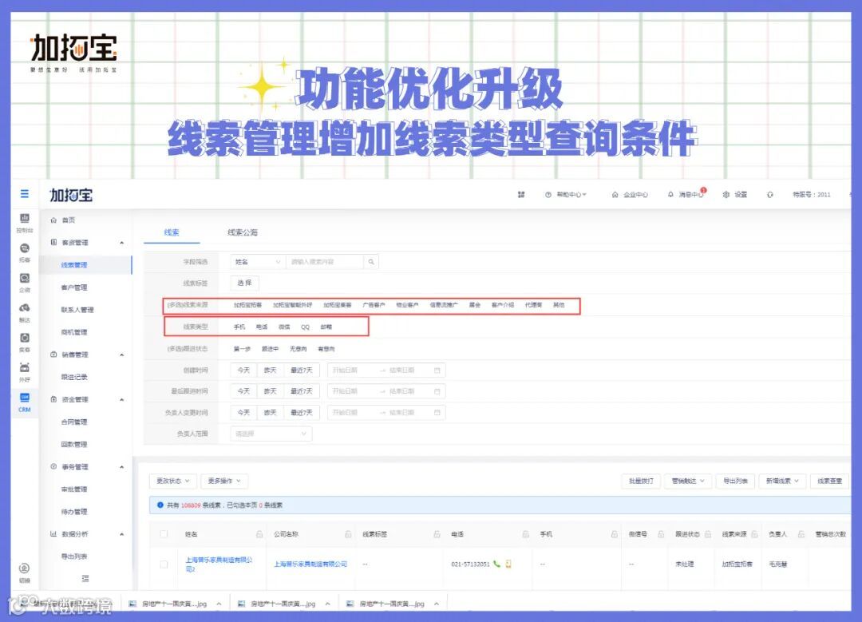This screenshot has width=862, height=622.
Task: Collapse the 销售管理 sidebar group
Action: pyautogui.click(x=121, y=355)
